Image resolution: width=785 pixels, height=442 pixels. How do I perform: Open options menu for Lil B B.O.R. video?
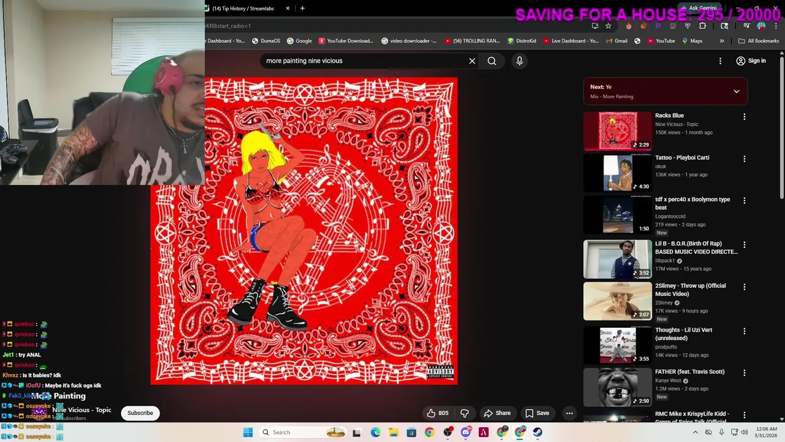(x=745, y=244)
